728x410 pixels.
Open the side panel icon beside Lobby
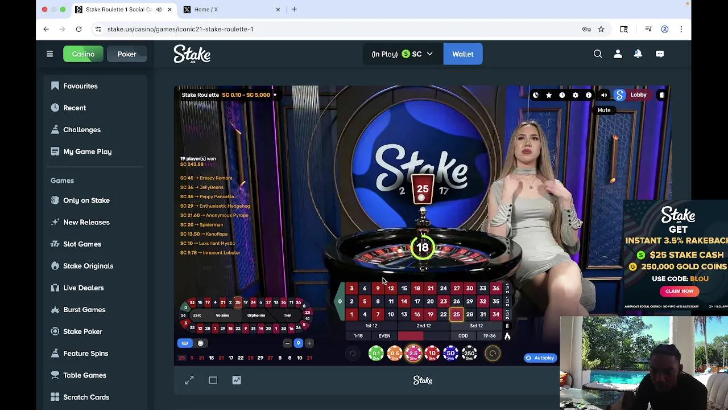click(662, 95)
